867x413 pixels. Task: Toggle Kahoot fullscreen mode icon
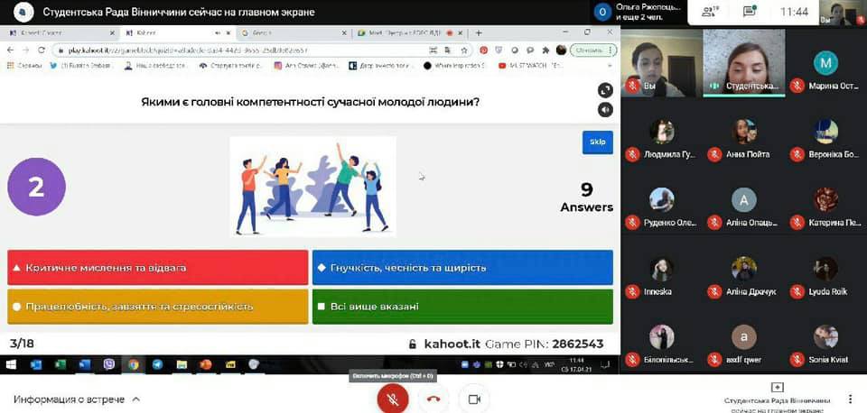[x=605, y=90]
